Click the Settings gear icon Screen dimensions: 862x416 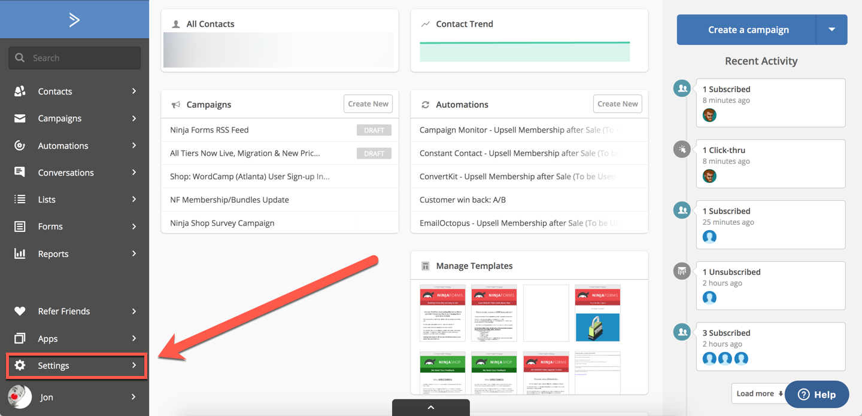pos(20,365)
